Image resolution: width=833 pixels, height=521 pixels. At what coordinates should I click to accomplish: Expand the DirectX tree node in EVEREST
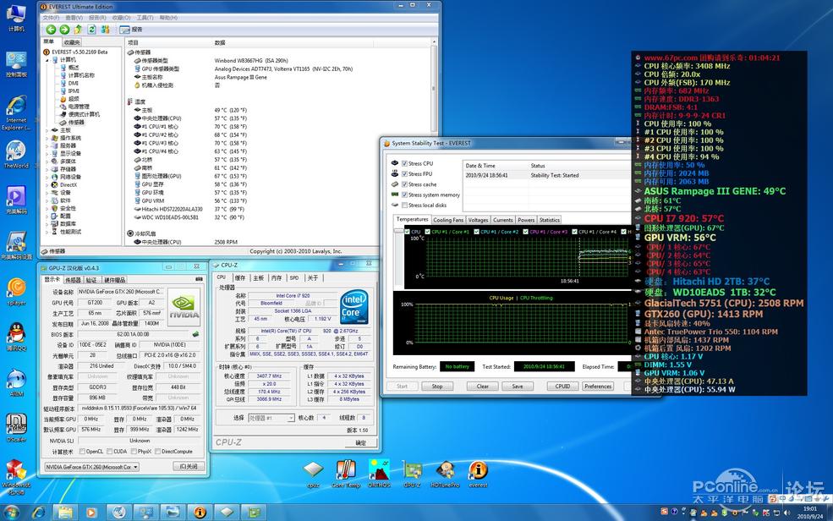(47, 185)
